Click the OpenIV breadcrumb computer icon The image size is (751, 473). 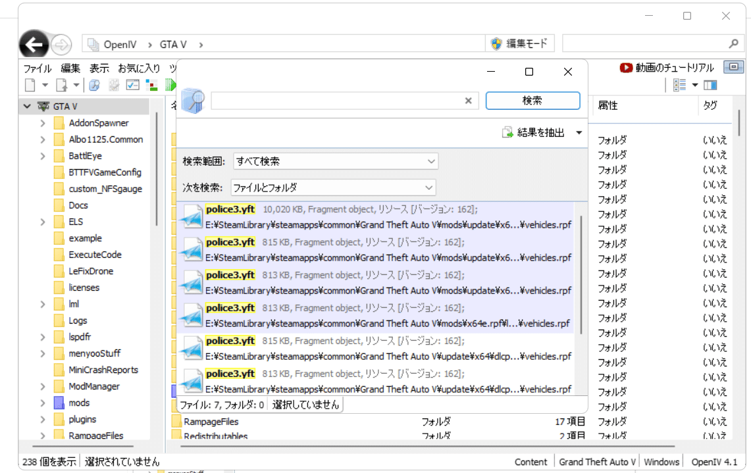(x=93, y=45)
